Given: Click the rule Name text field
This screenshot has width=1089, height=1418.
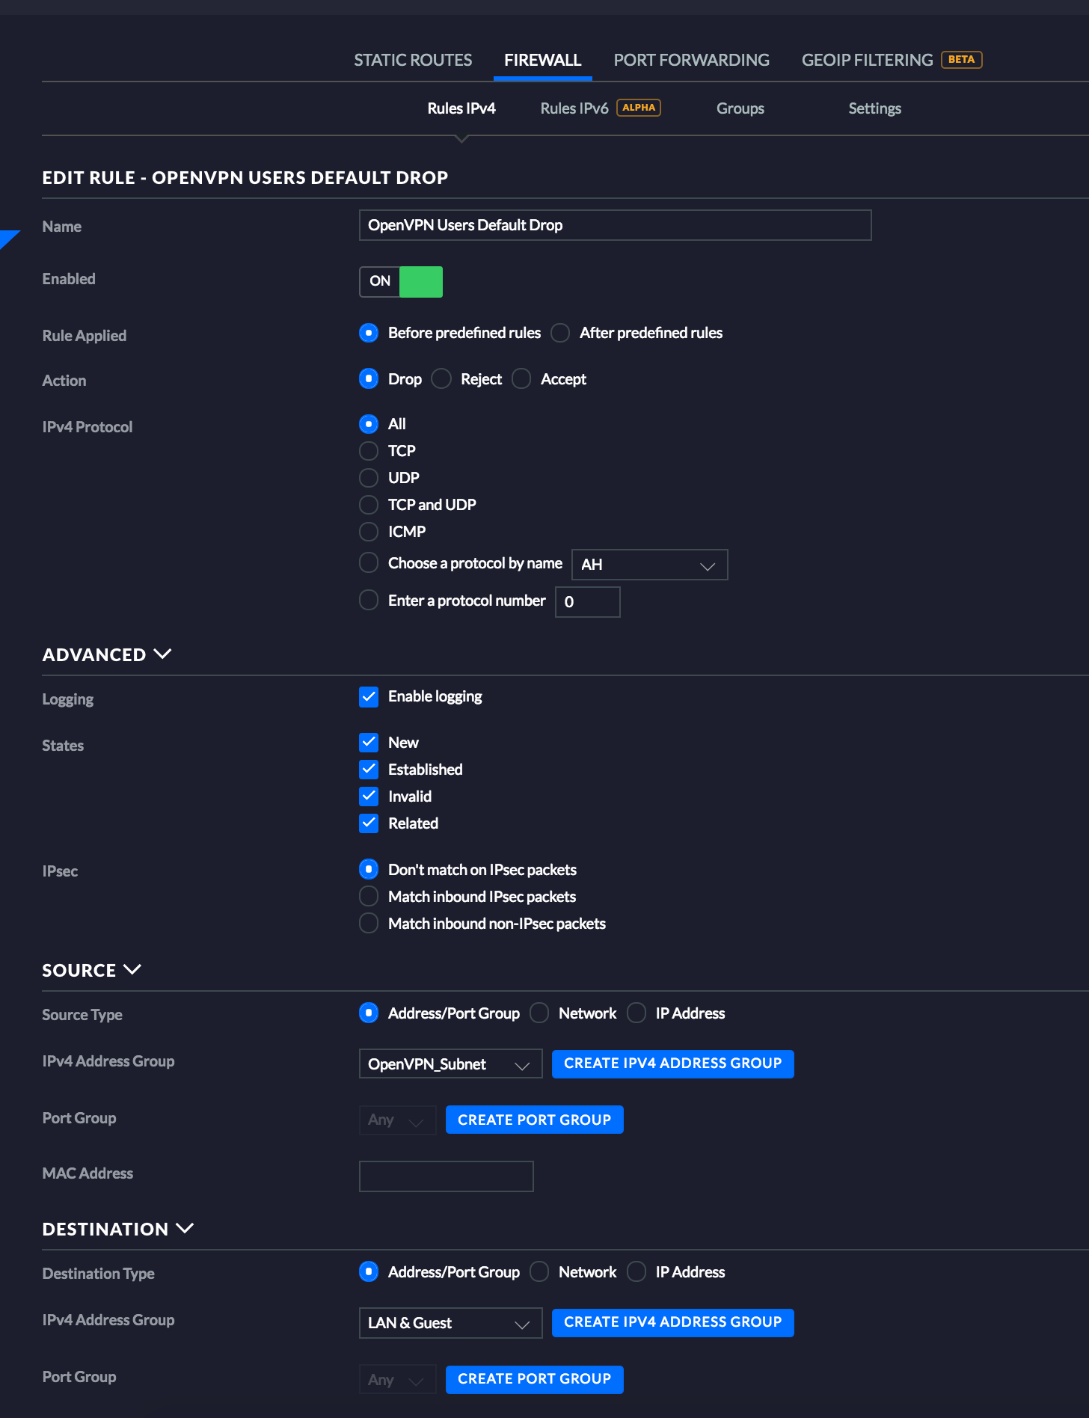Looking at the screenshot, I should (x=615, y=225).
